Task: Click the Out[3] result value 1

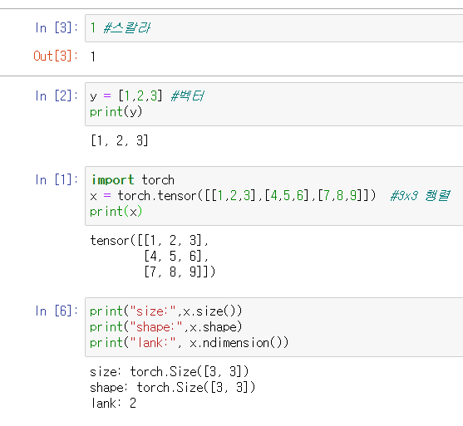Action: [93, 56]
